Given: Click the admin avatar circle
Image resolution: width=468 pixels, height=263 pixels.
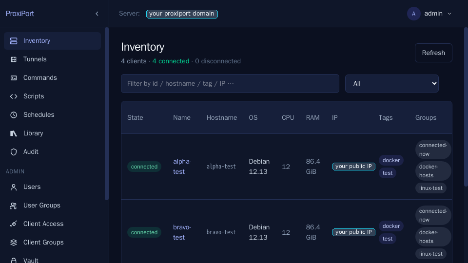Looking at the screenshot, I should point(414,14).
